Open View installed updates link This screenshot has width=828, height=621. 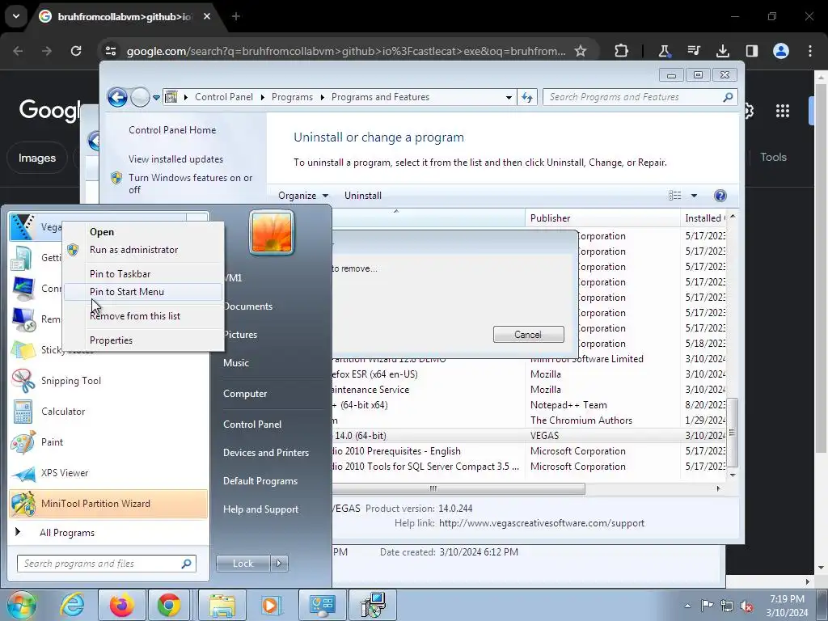pyautogui.click(x=175, y=159)
